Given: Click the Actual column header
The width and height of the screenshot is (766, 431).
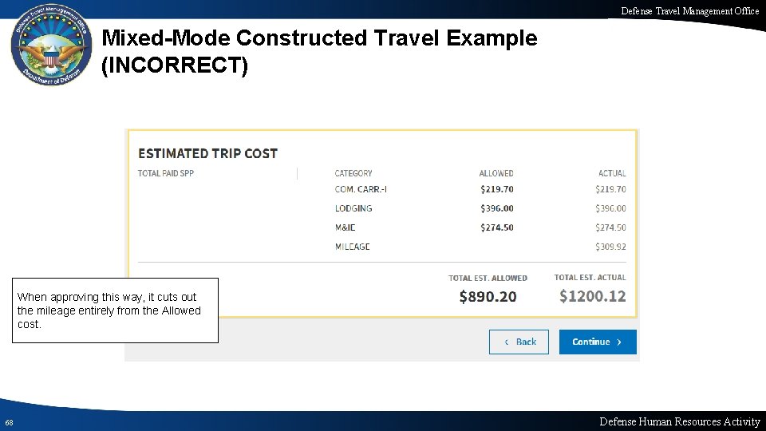Looking at the screenshot, I should click(x=612, y=173).
